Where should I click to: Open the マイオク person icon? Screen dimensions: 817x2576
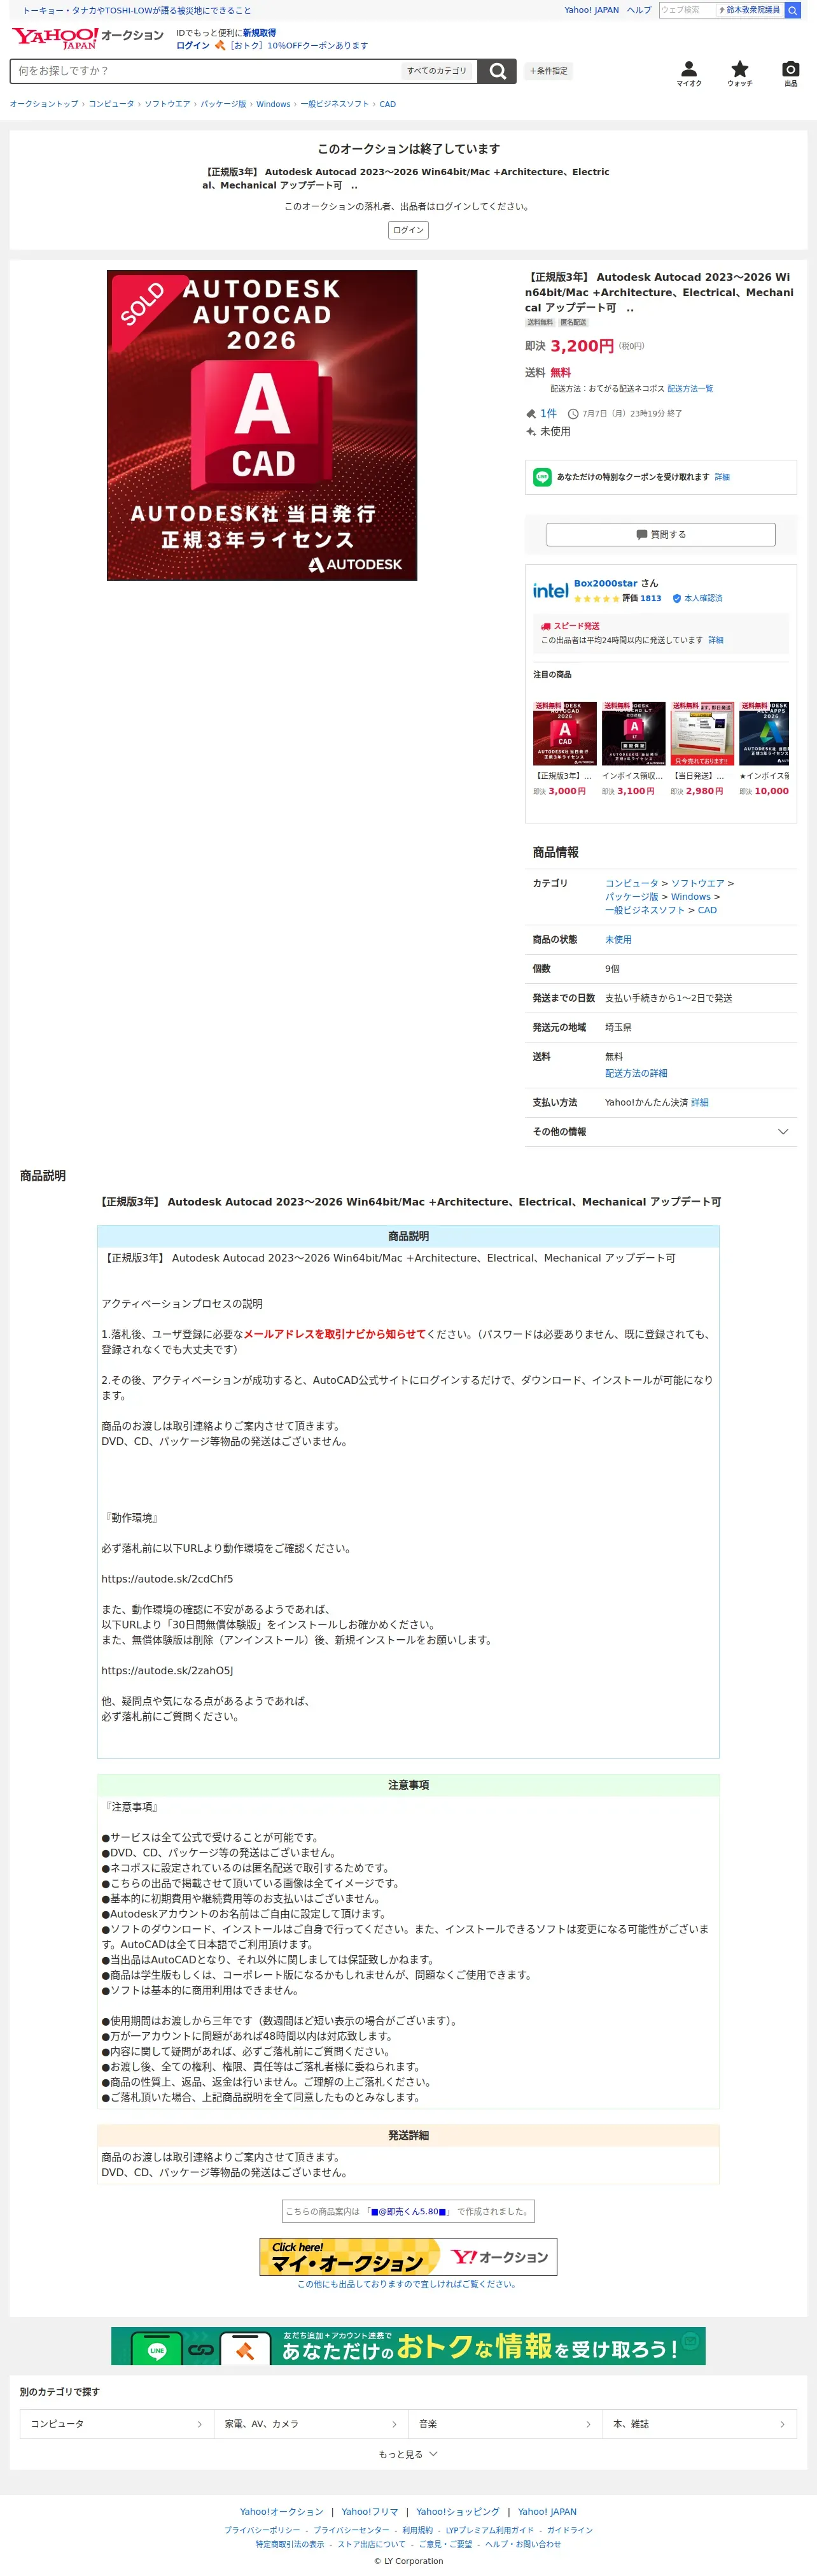[x=688, y=73]
